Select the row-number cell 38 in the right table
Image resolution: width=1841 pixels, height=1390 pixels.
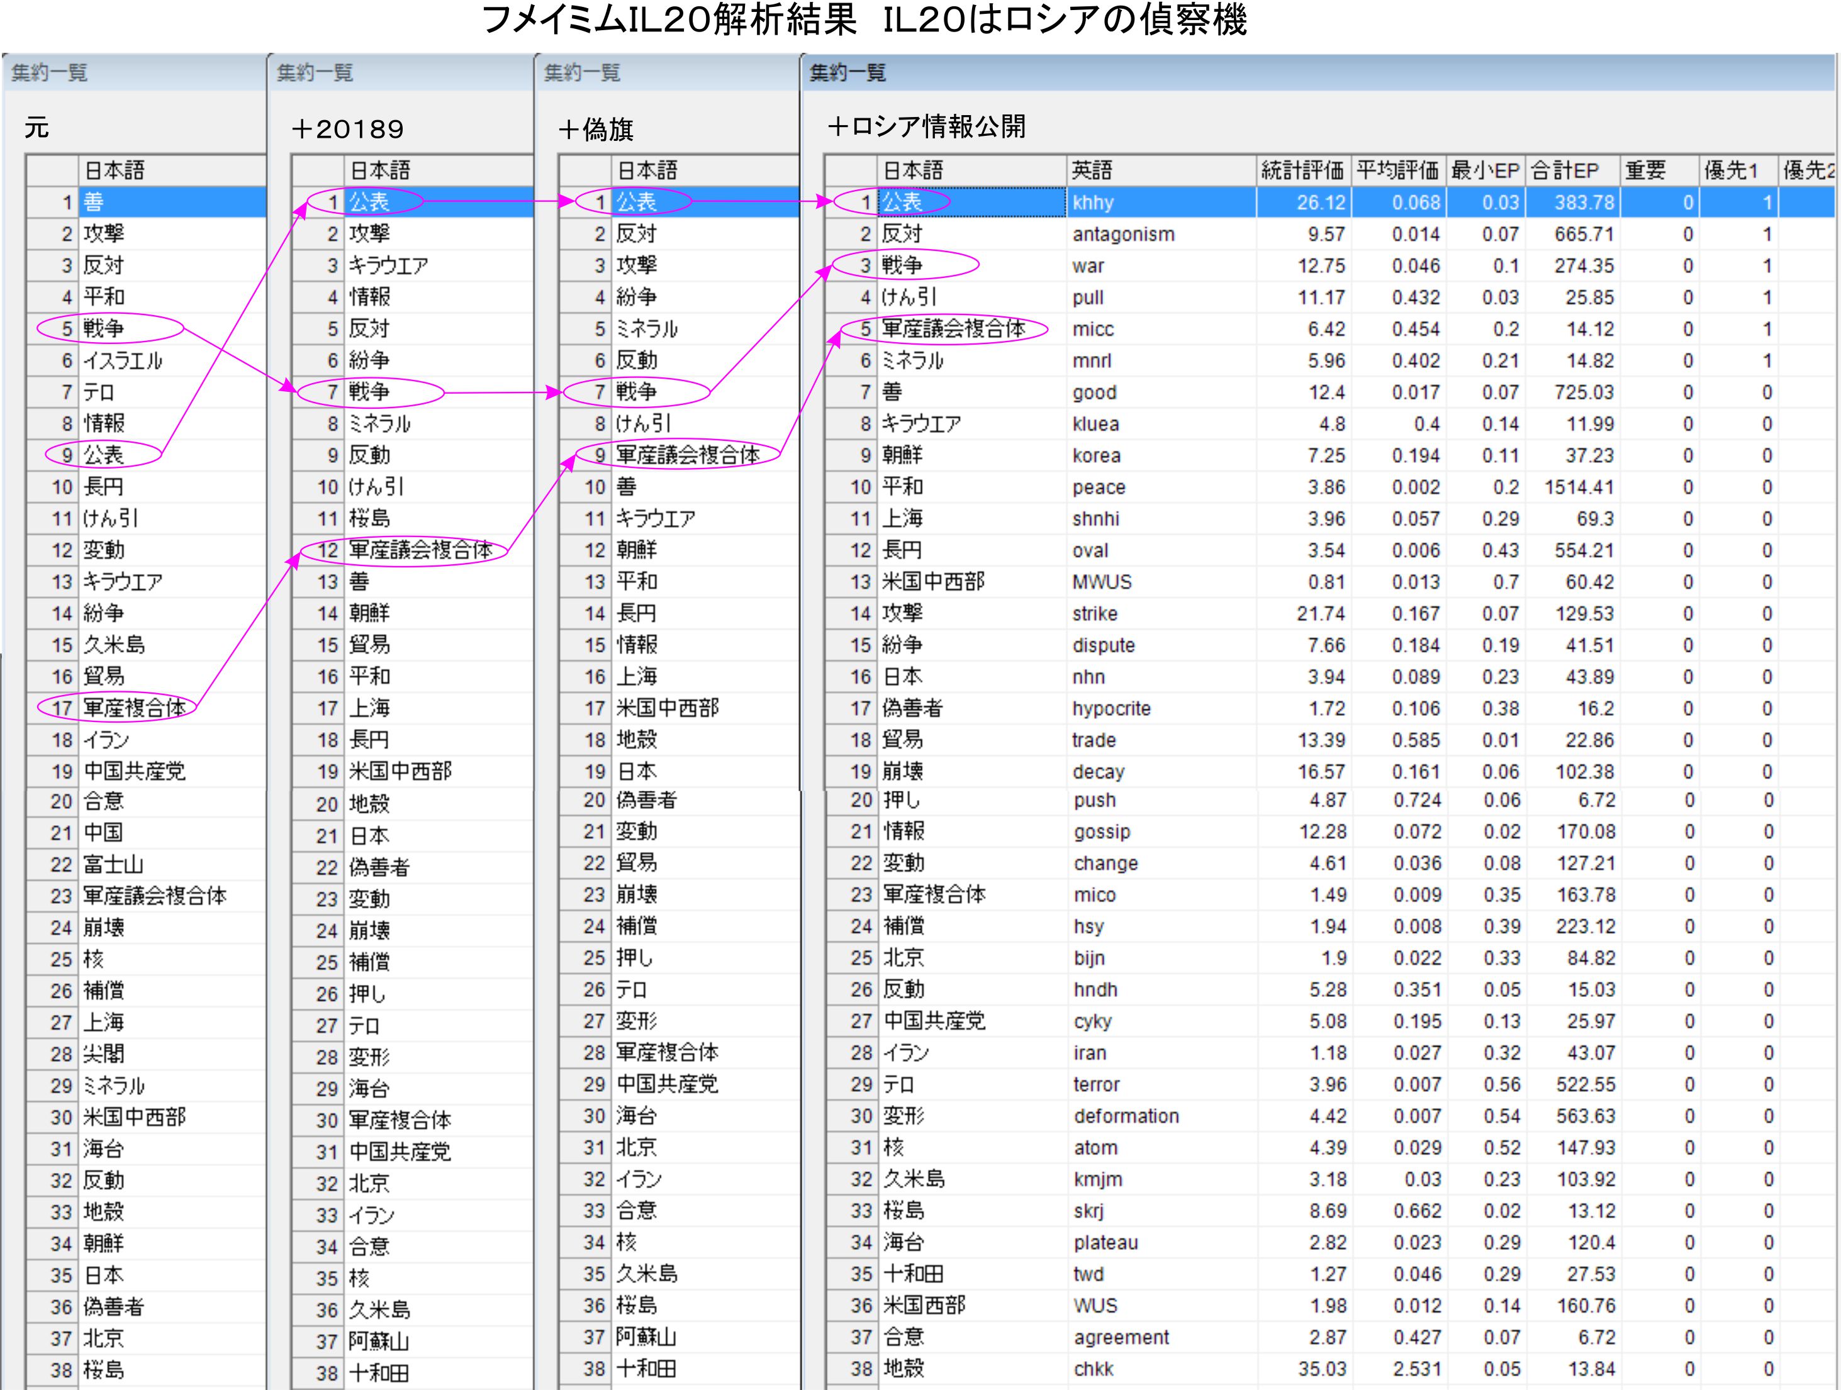(861, 1369)
